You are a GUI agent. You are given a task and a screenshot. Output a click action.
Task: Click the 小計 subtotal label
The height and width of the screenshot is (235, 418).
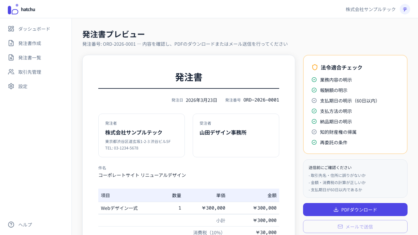(221, 220)
